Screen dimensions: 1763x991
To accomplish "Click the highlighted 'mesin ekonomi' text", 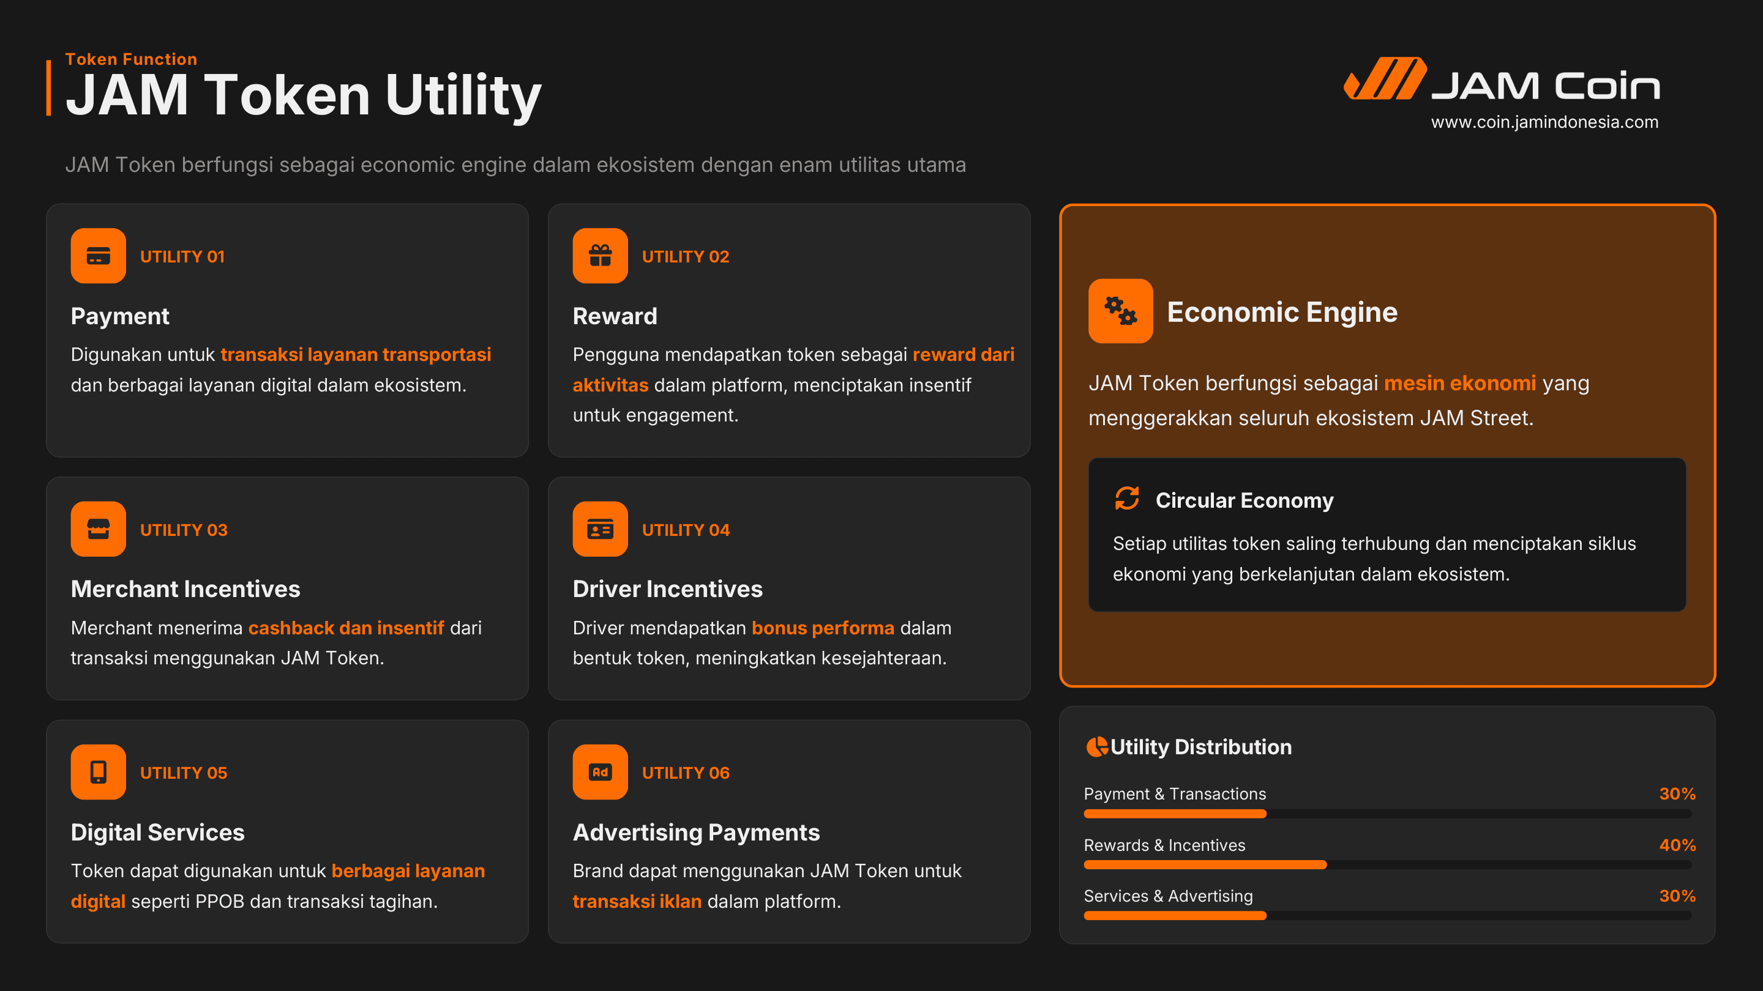I will [1460, 383].
